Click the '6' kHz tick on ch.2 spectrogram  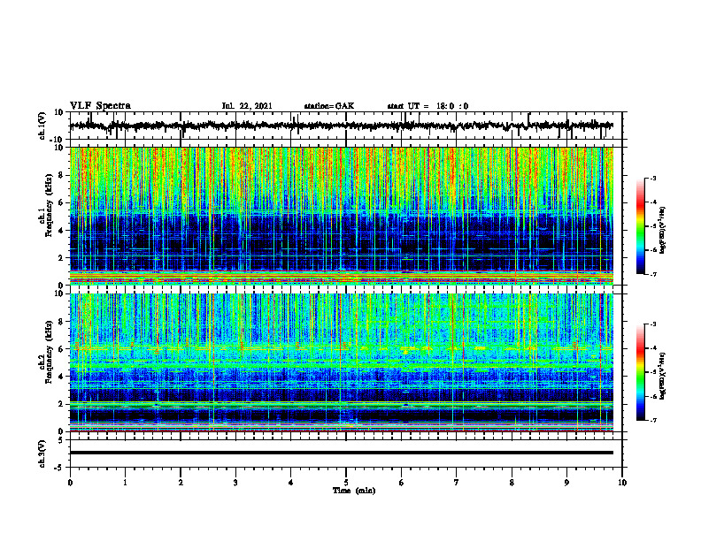[62, 349]
